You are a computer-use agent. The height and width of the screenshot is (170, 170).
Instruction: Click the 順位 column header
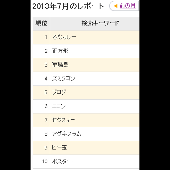pyautogui.click(x=41, y=23)
